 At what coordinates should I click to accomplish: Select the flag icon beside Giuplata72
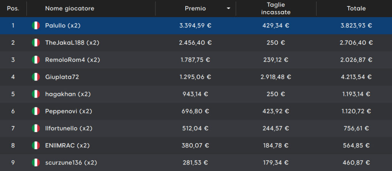pos(36,77)
